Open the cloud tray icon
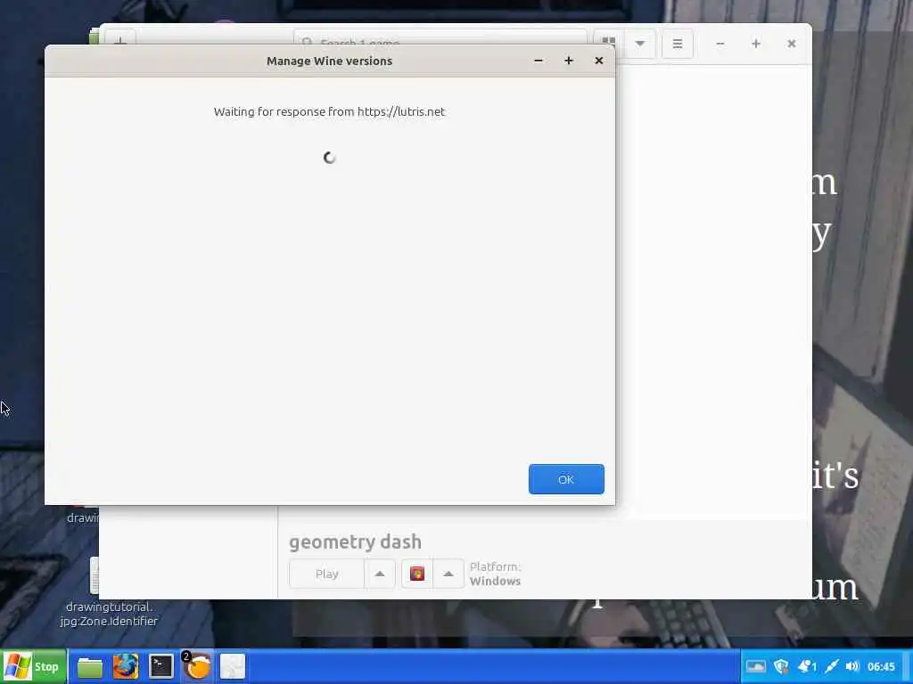913x684 pixels. tap(756, 666)
